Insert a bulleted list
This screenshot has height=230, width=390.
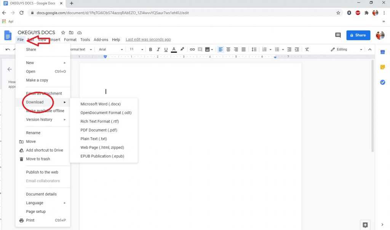point(277,49)
